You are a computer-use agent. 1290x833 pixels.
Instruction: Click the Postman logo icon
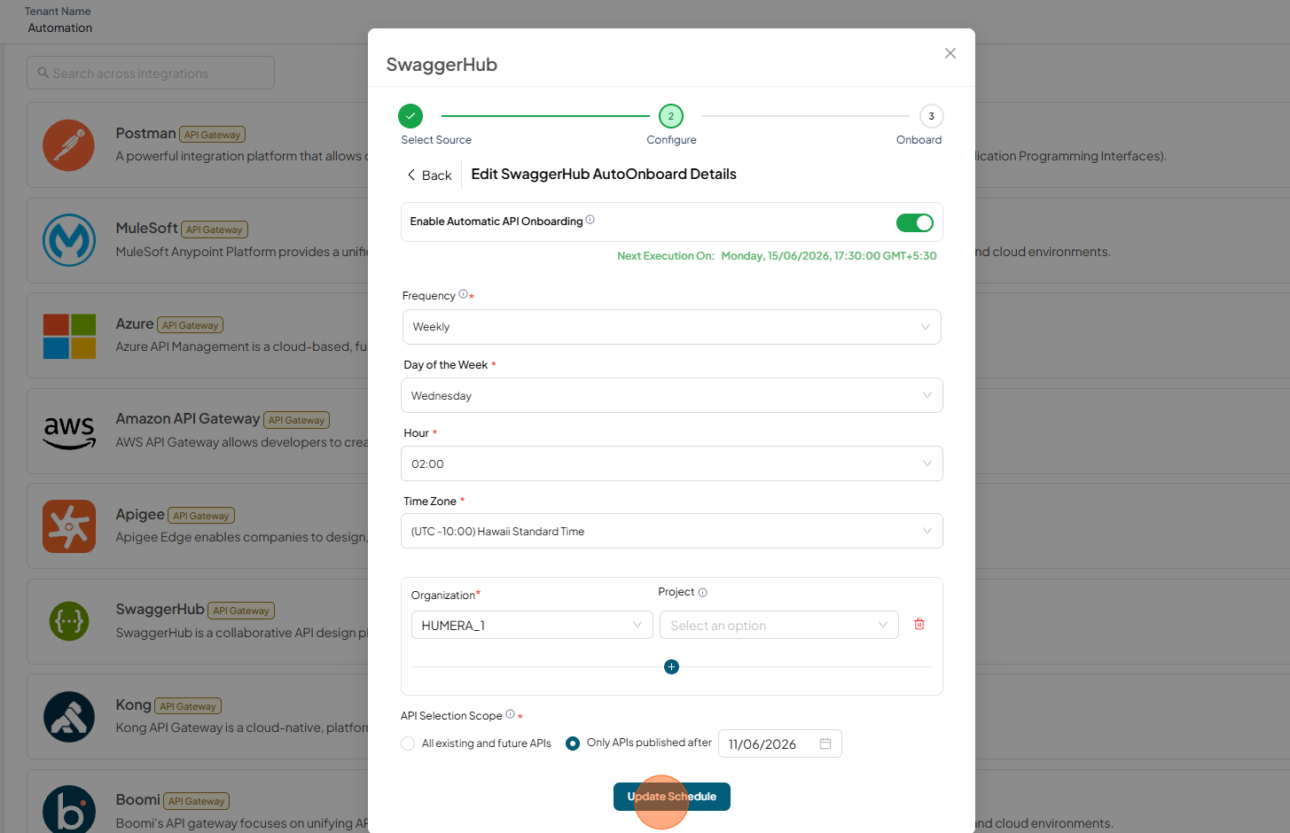(68, 145)
